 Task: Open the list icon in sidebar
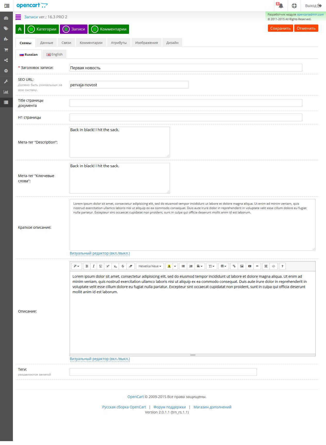click(6, 102)
